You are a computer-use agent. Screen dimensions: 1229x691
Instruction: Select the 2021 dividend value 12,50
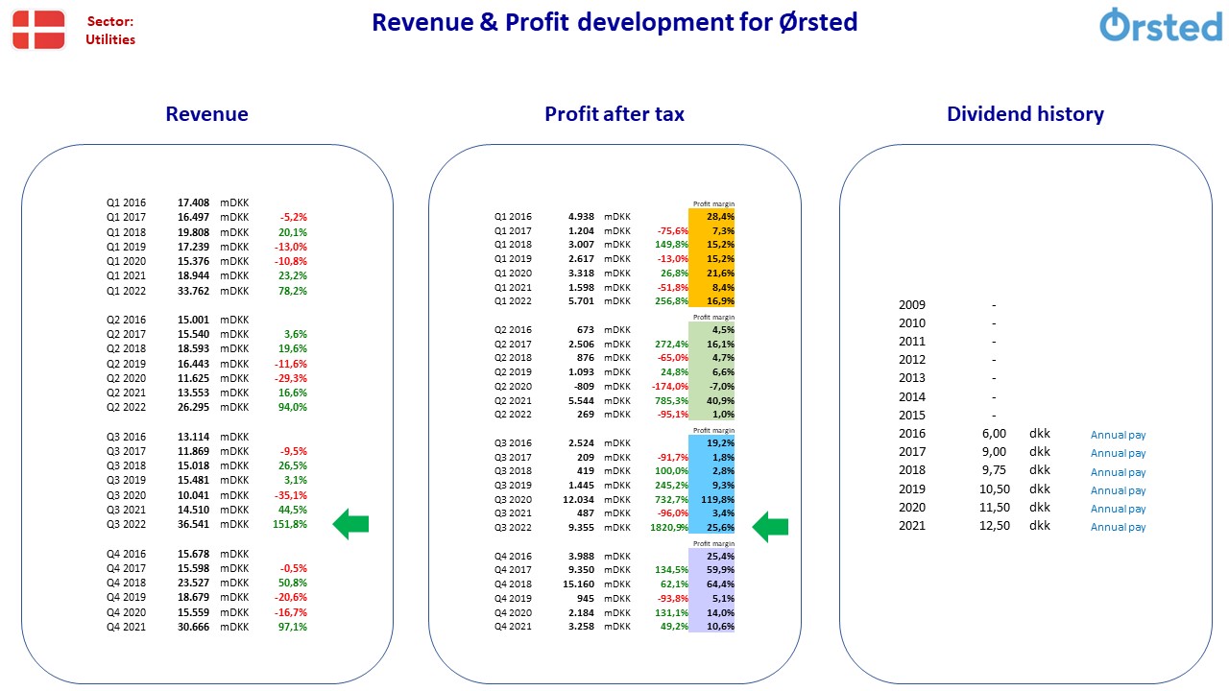pos(994,526)
